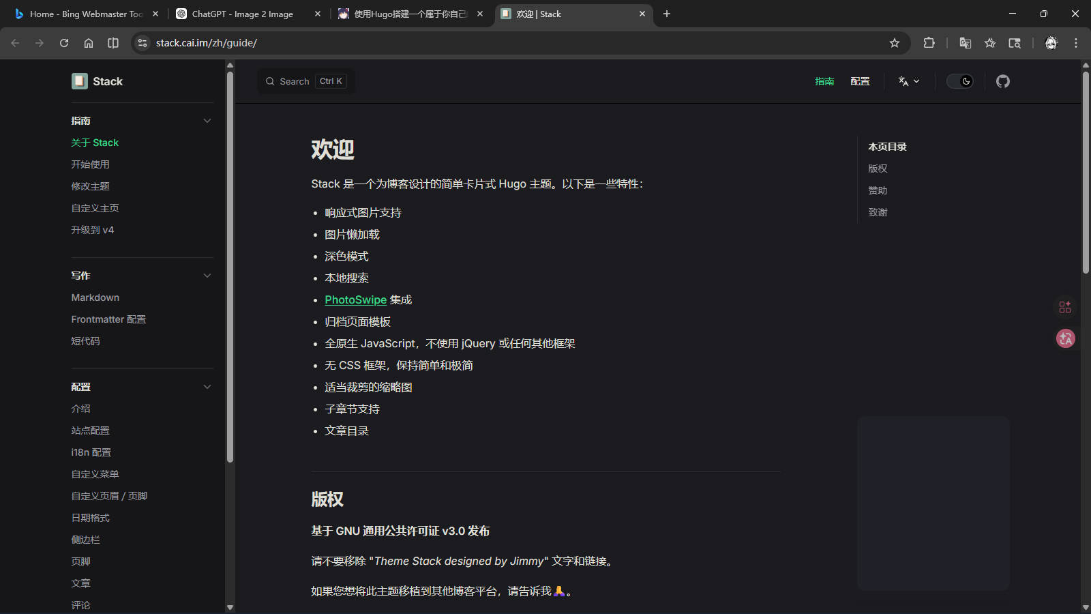Open the tab search toolbar icon

(1015, 43)
